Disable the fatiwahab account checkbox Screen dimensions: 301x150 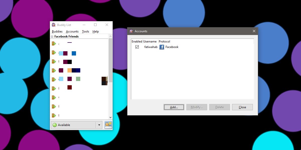137,47
